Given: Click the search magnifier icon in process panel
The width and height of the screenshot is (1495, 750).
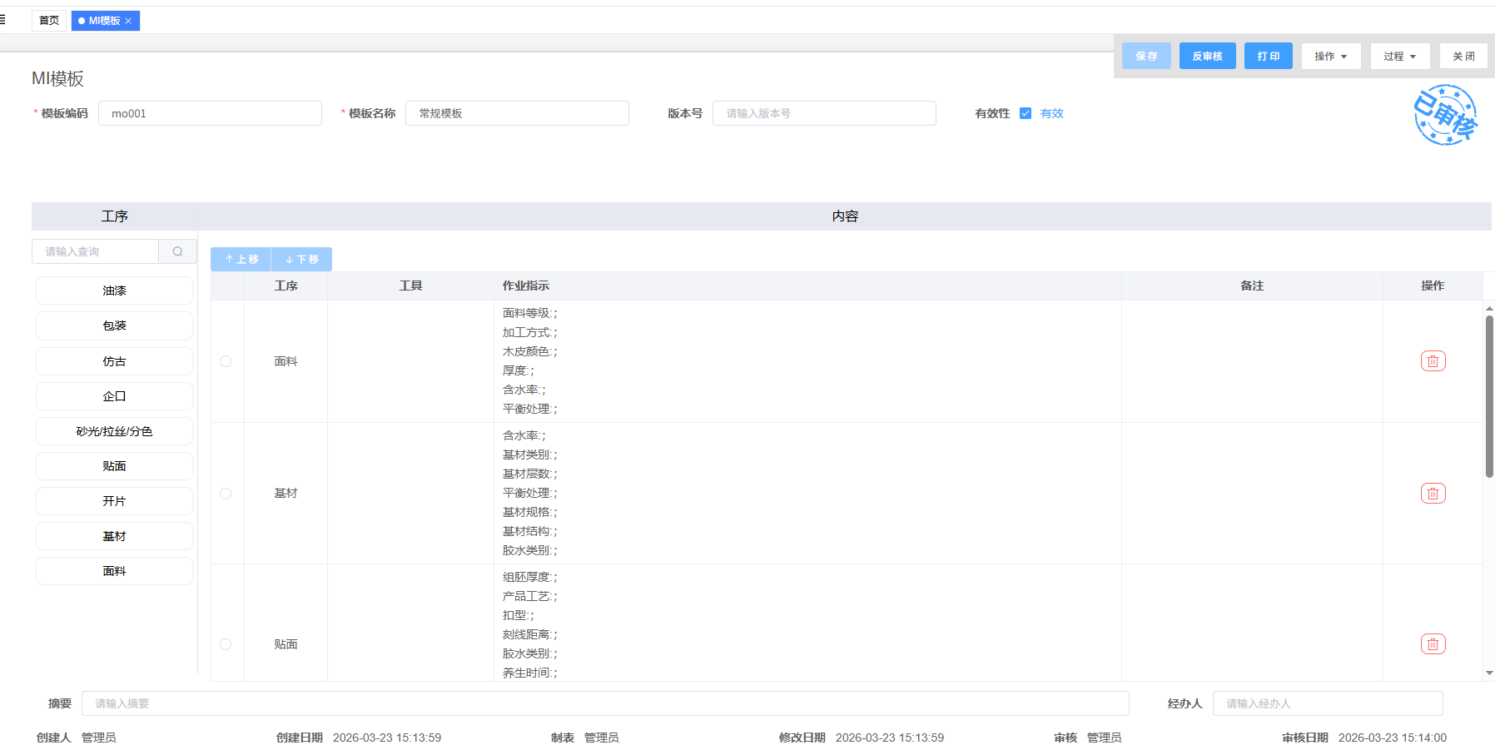Looking at the screenshot, I should [x=177, y=251].
